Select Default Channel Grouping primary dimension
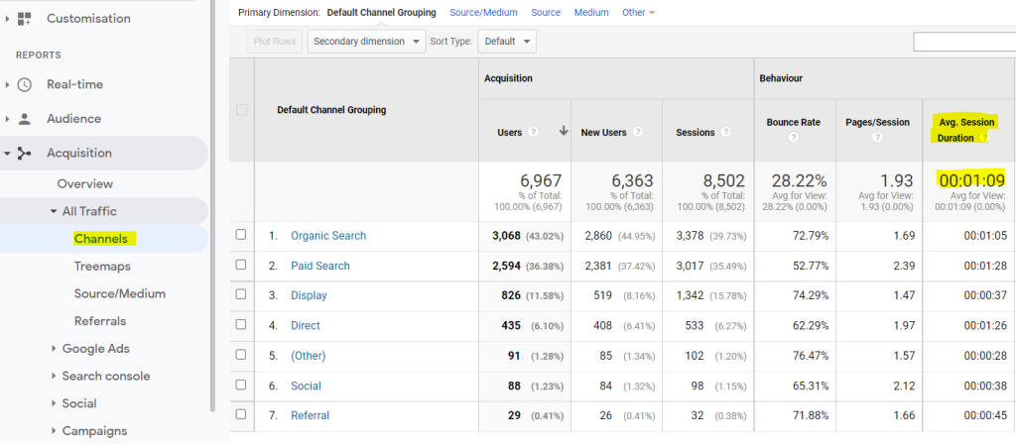The width and height of the screenshot is (1016, 444). (x=382, y=12)
